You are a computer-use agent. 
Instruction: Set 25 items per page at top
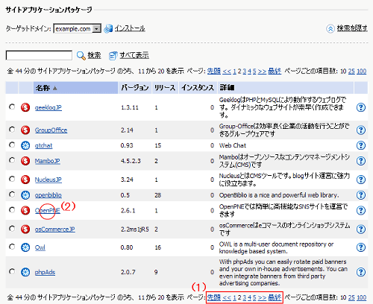click(351, 72)
